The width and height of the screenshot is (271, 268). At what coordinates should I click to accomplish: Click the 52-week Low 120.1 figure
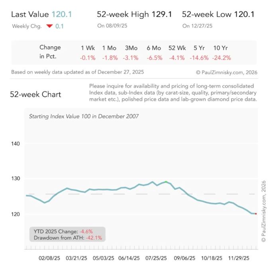coord(244,15)
